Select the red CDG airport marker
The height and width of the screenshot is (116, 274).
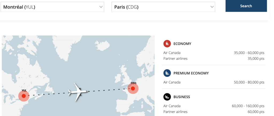[x=133, y=88]
